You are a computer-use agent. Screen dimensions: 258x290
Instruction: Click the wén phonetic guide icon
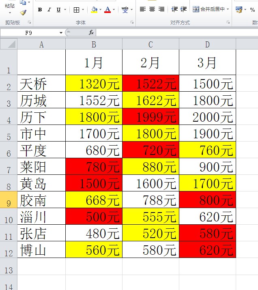(125, 10)
